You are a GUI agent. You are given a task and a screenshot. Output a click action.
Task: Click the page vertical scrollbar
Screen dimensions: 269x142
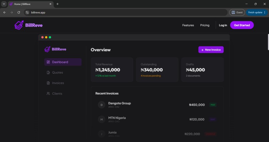(x=268, y=42)
